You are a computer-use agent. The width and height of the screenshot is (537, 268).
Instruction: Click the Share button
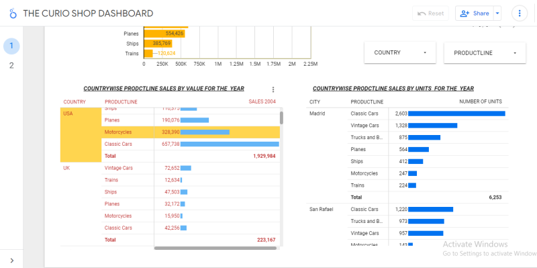(x=475, y=13)
